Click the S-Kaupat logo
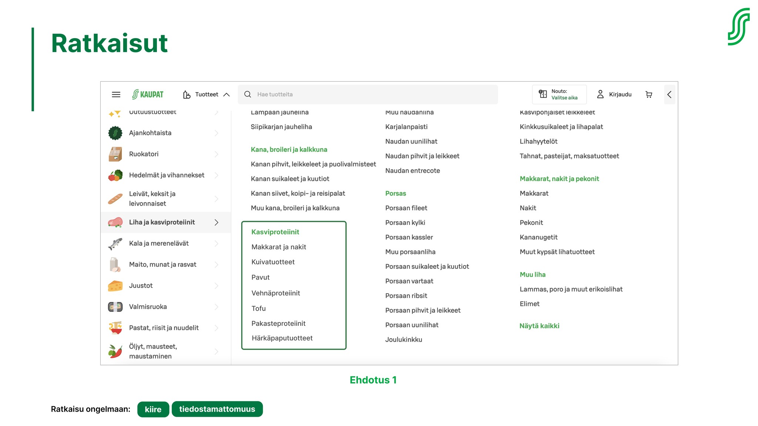Viewport: 758px width, 426px height. point(148,95)
